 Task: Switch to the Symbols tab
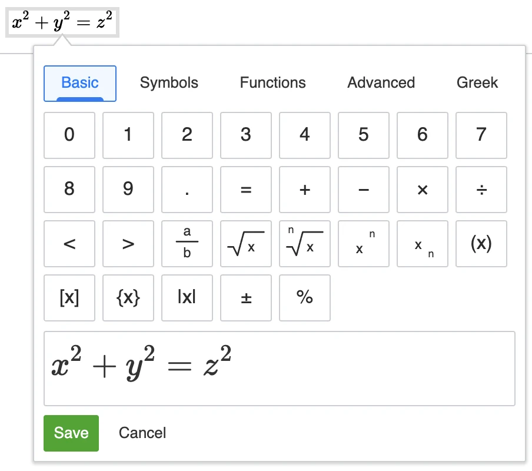coord(169,83)
